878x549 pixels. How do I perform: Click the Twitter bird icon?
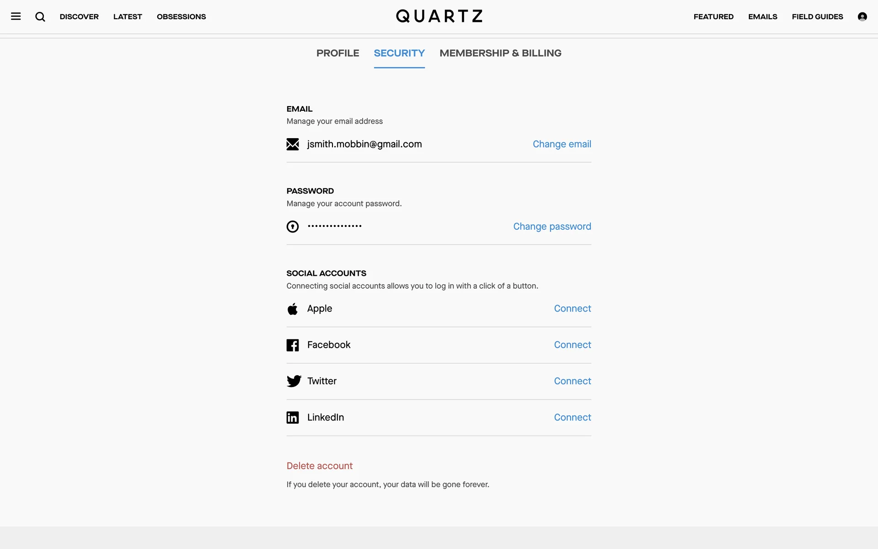[x=294, y=381]
